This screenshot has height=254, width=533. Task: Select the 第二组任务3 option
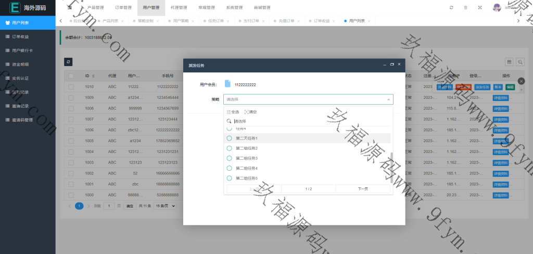246,158
